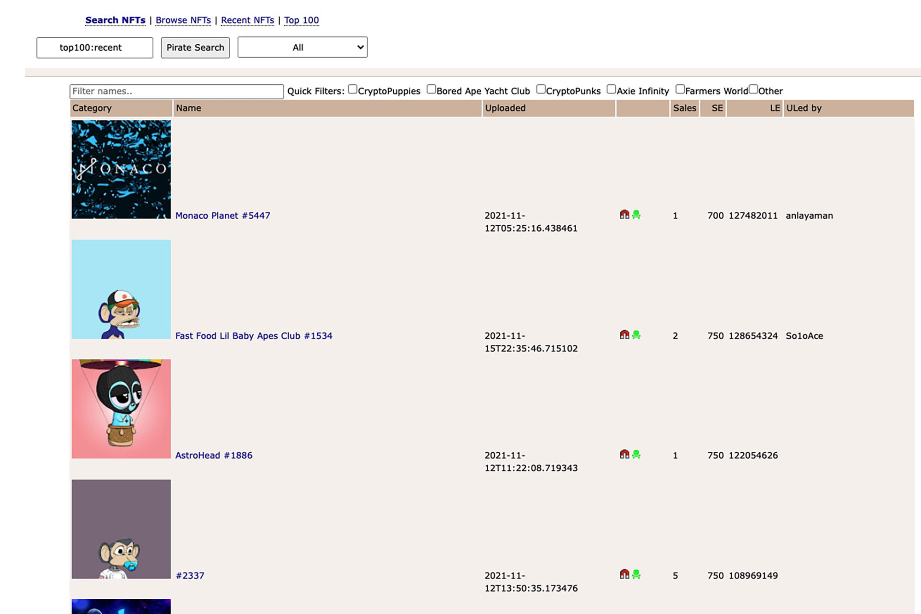Toggle the CryptoPunks filter checkbox
The image size is (921, 614).
[x=541, y=89]
